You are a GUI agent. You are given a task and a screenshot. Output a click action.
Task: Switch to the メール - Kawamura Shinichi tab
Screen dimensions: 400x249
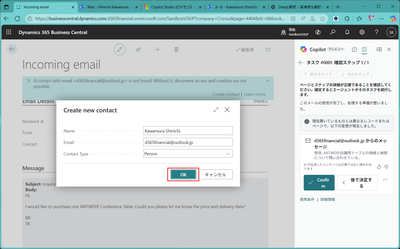(236, 7)
